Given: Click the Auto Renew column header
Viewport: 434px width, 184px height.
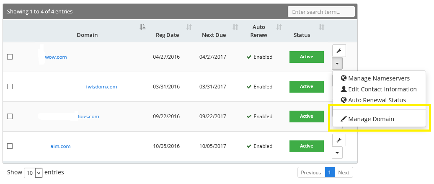Looking at the screenshot, I should (259, 31).
